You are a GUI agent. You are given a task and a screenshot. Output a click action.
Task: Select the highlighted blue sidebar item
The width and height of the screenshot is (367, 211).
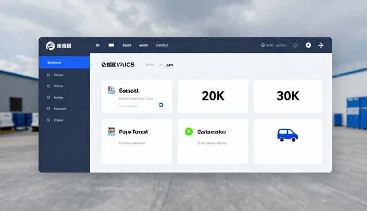pos(64,62)
